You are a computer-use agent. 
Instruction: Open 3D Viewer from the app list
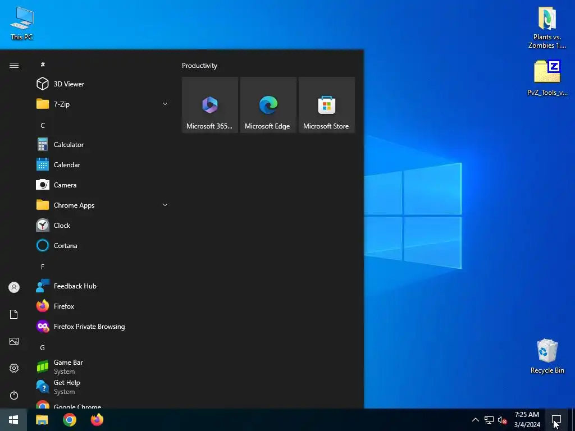click(x=103, y=84)
